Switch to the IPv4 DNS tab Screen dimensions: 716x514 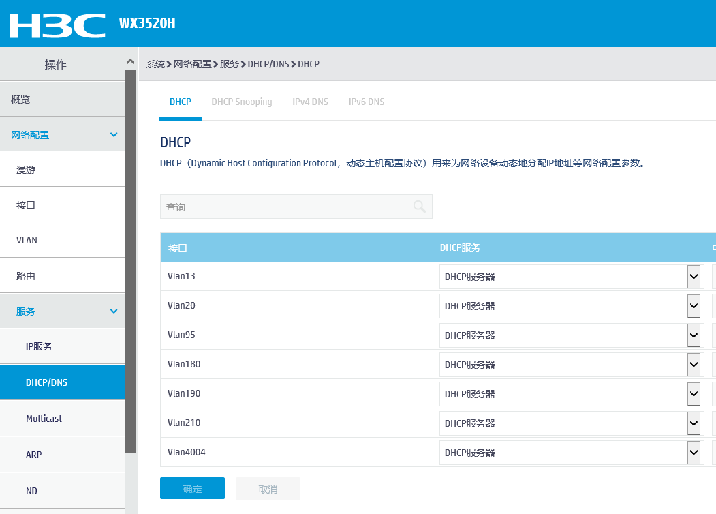[310, 102]
